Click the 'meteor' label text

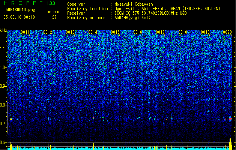coord(53,12)
